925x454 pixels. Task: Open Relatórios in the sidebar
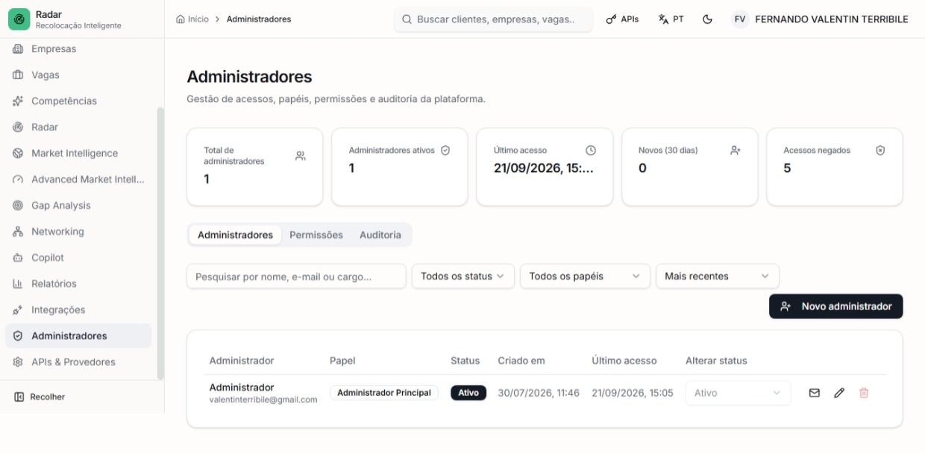click(78, 284)
